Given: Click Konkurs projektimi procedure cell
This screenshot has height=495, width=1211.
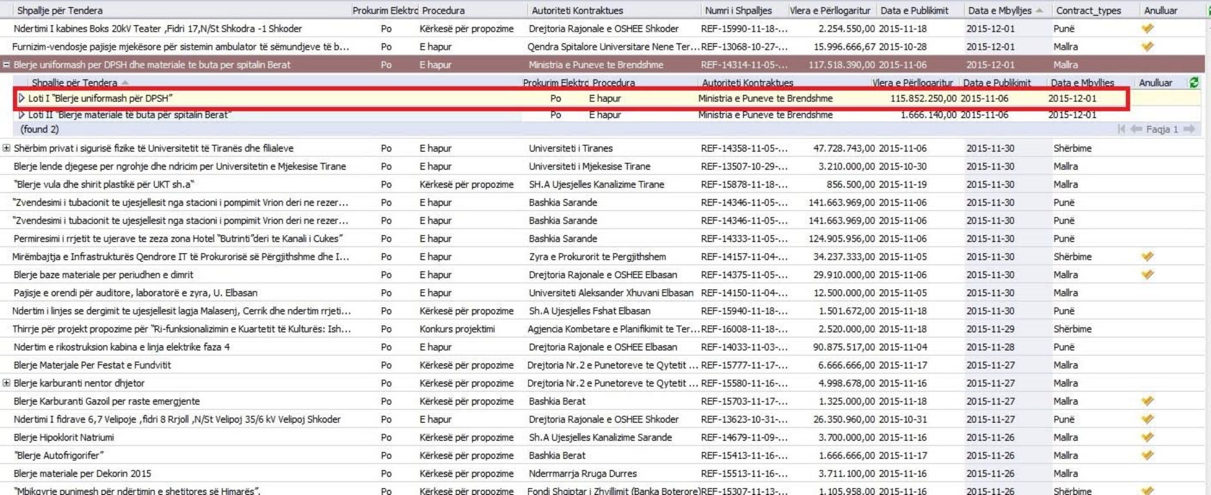Looking at the screenshot, I should pyautogui.click(x=457, y=328).
